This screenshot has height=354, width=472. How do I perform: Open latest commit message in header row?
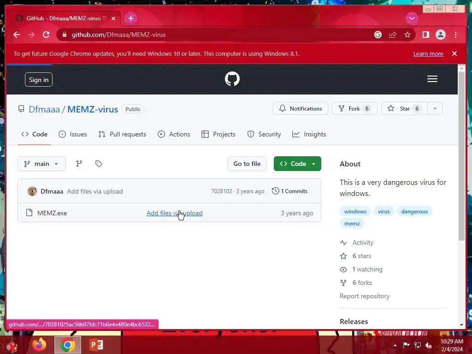click(x=95, y=191)
